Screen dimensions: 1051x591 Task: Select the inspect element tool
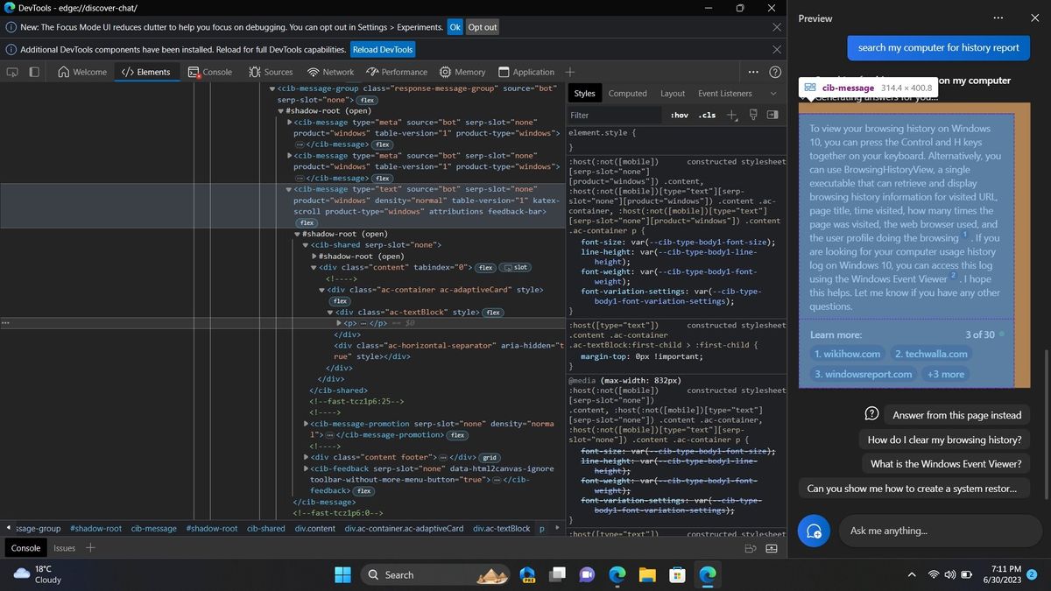click(x=12, y=72)
